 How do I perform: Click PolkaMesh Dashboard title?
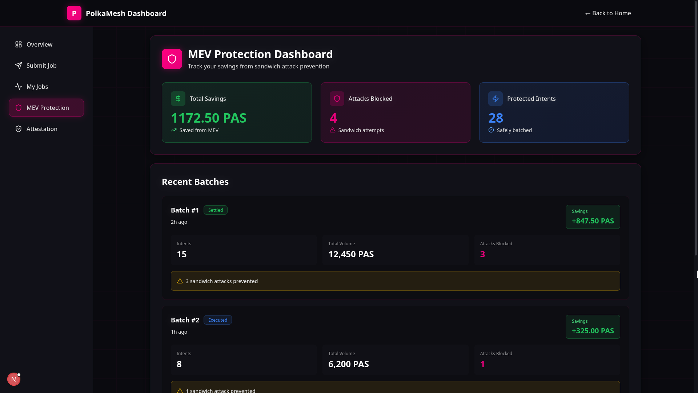(126, 13)
